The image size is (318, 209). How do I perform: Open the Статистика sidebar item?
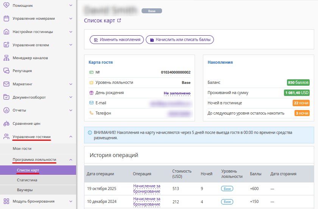point(27,180)
